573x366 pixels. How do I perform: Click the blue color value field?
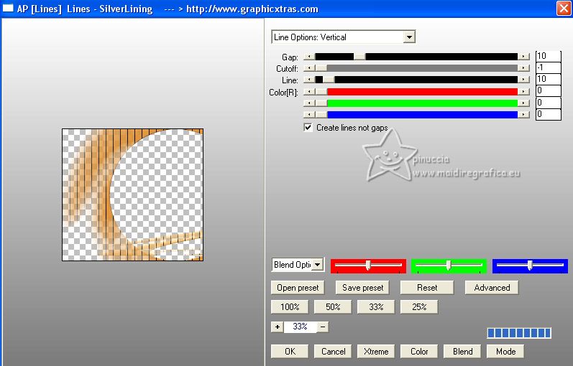[548, 114]
